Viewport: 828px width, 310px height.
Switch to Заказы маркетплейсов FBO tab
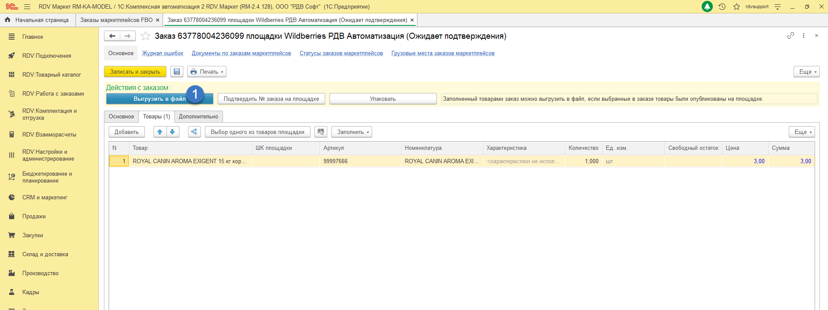click(116, 20)
